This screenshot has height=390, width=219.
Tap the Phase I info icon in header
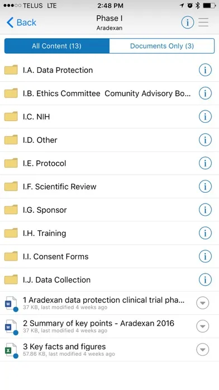(x=188, y=22)
